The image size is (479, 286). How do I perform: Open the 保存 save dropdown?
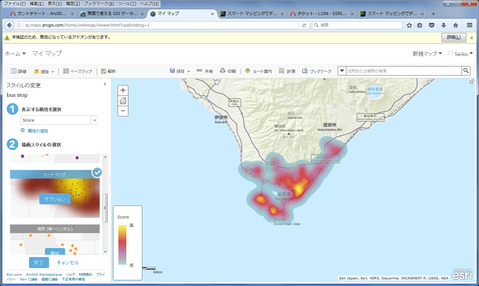180,71
